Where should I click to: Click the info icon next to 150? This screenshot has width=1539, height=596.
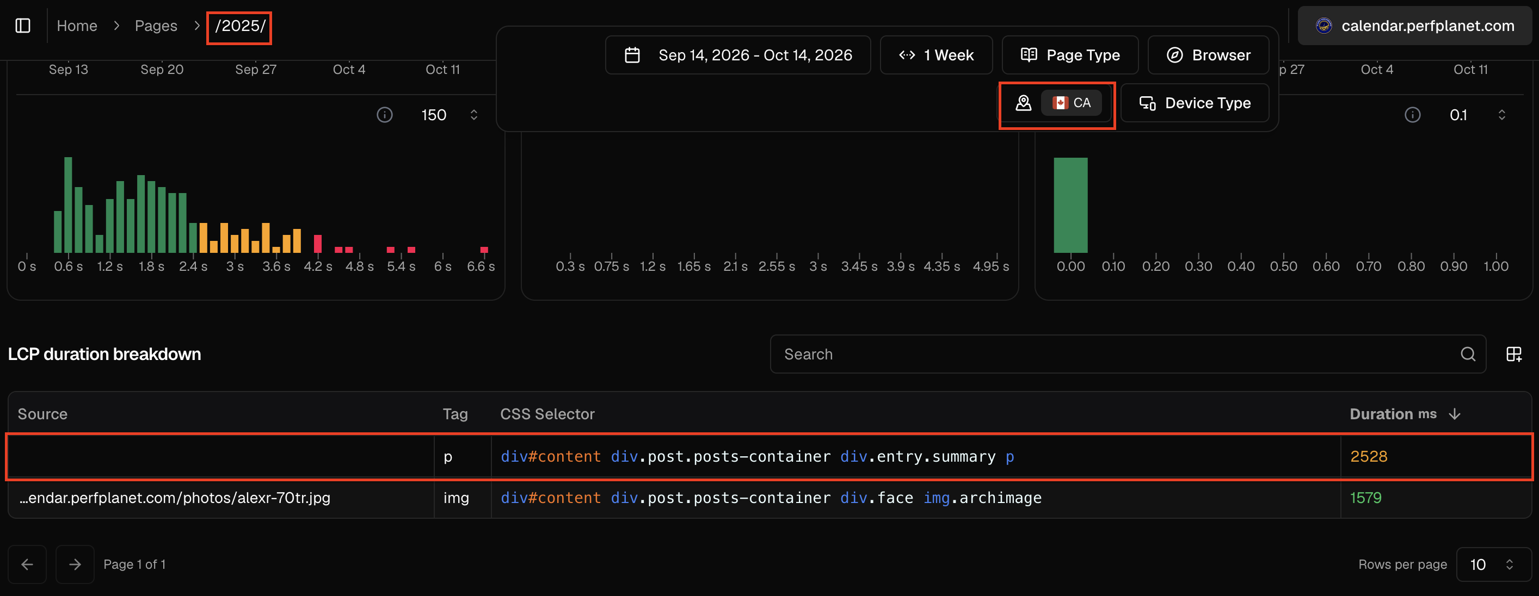pos(384,115)
